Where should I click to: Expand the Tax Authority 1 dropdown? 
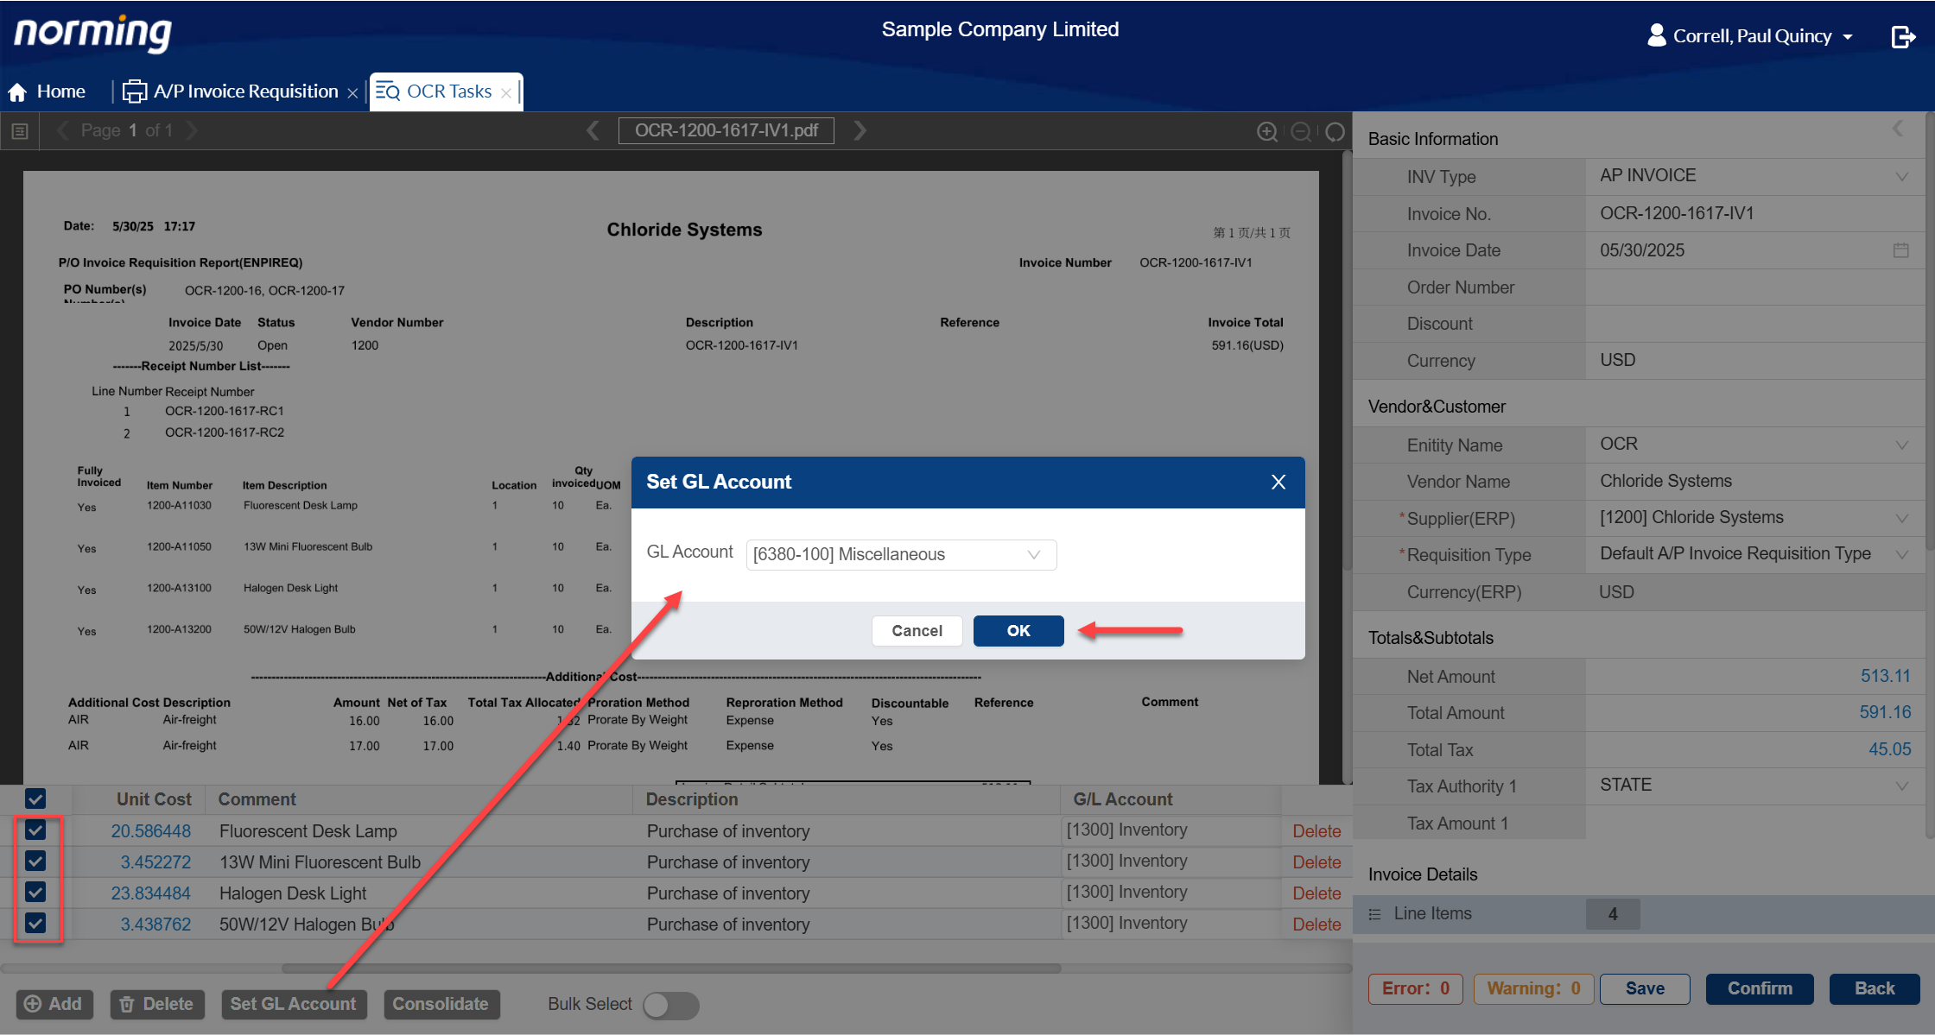coord(1901,786)
